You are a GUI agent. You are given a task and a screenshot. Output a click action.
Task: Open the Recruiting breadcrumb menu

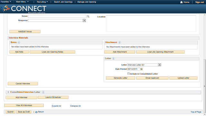pyautogui.click(x=42, y=2)
